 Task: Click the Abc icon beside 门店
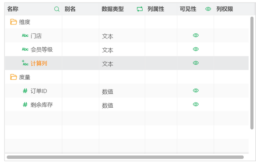[25, 35]
